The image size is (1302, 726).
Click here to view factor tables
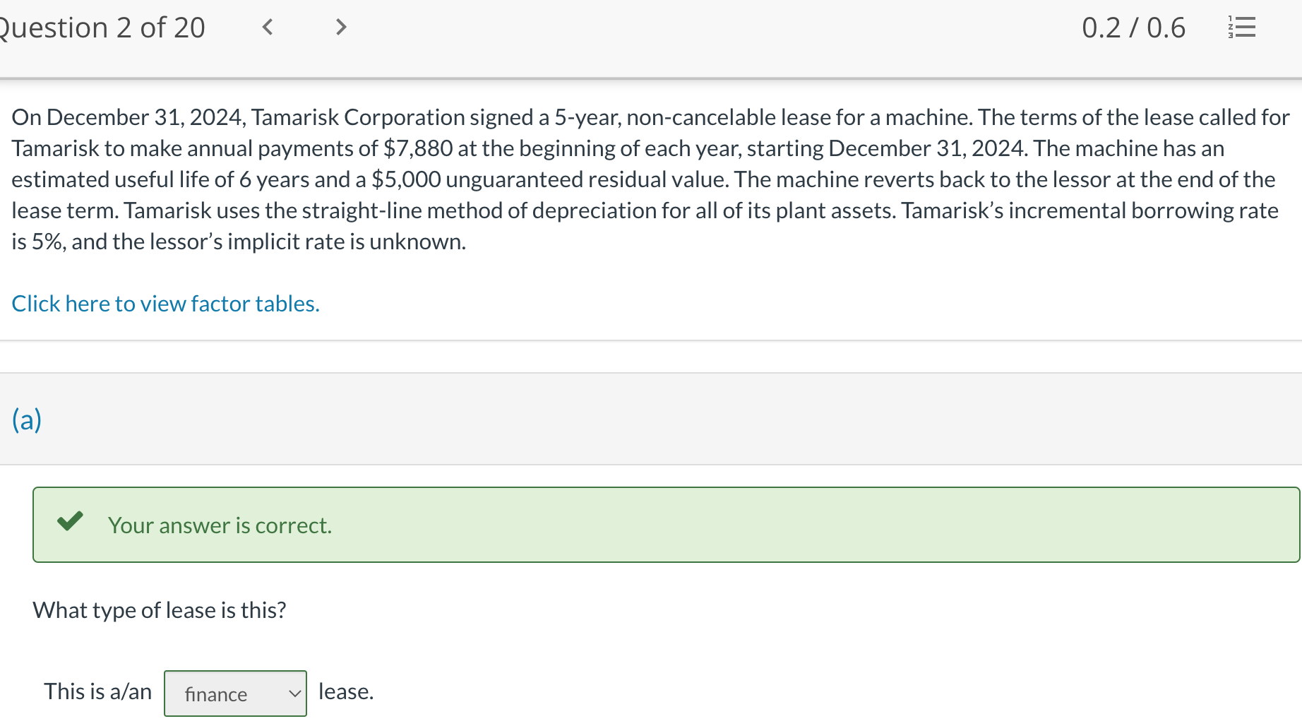pyautogui.click(x=165, y=304)
